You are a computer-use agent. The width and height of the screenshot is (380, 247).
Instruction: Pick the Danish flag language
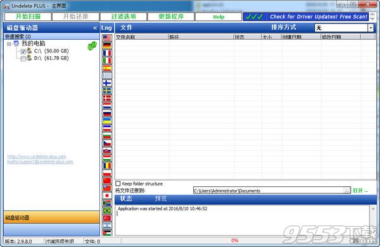107,98
